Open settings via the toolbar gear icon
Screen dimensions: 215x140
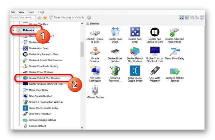89,17
